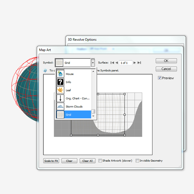Choose Leaf from the symbol list

pyautogui.click(x=74, y=90)
